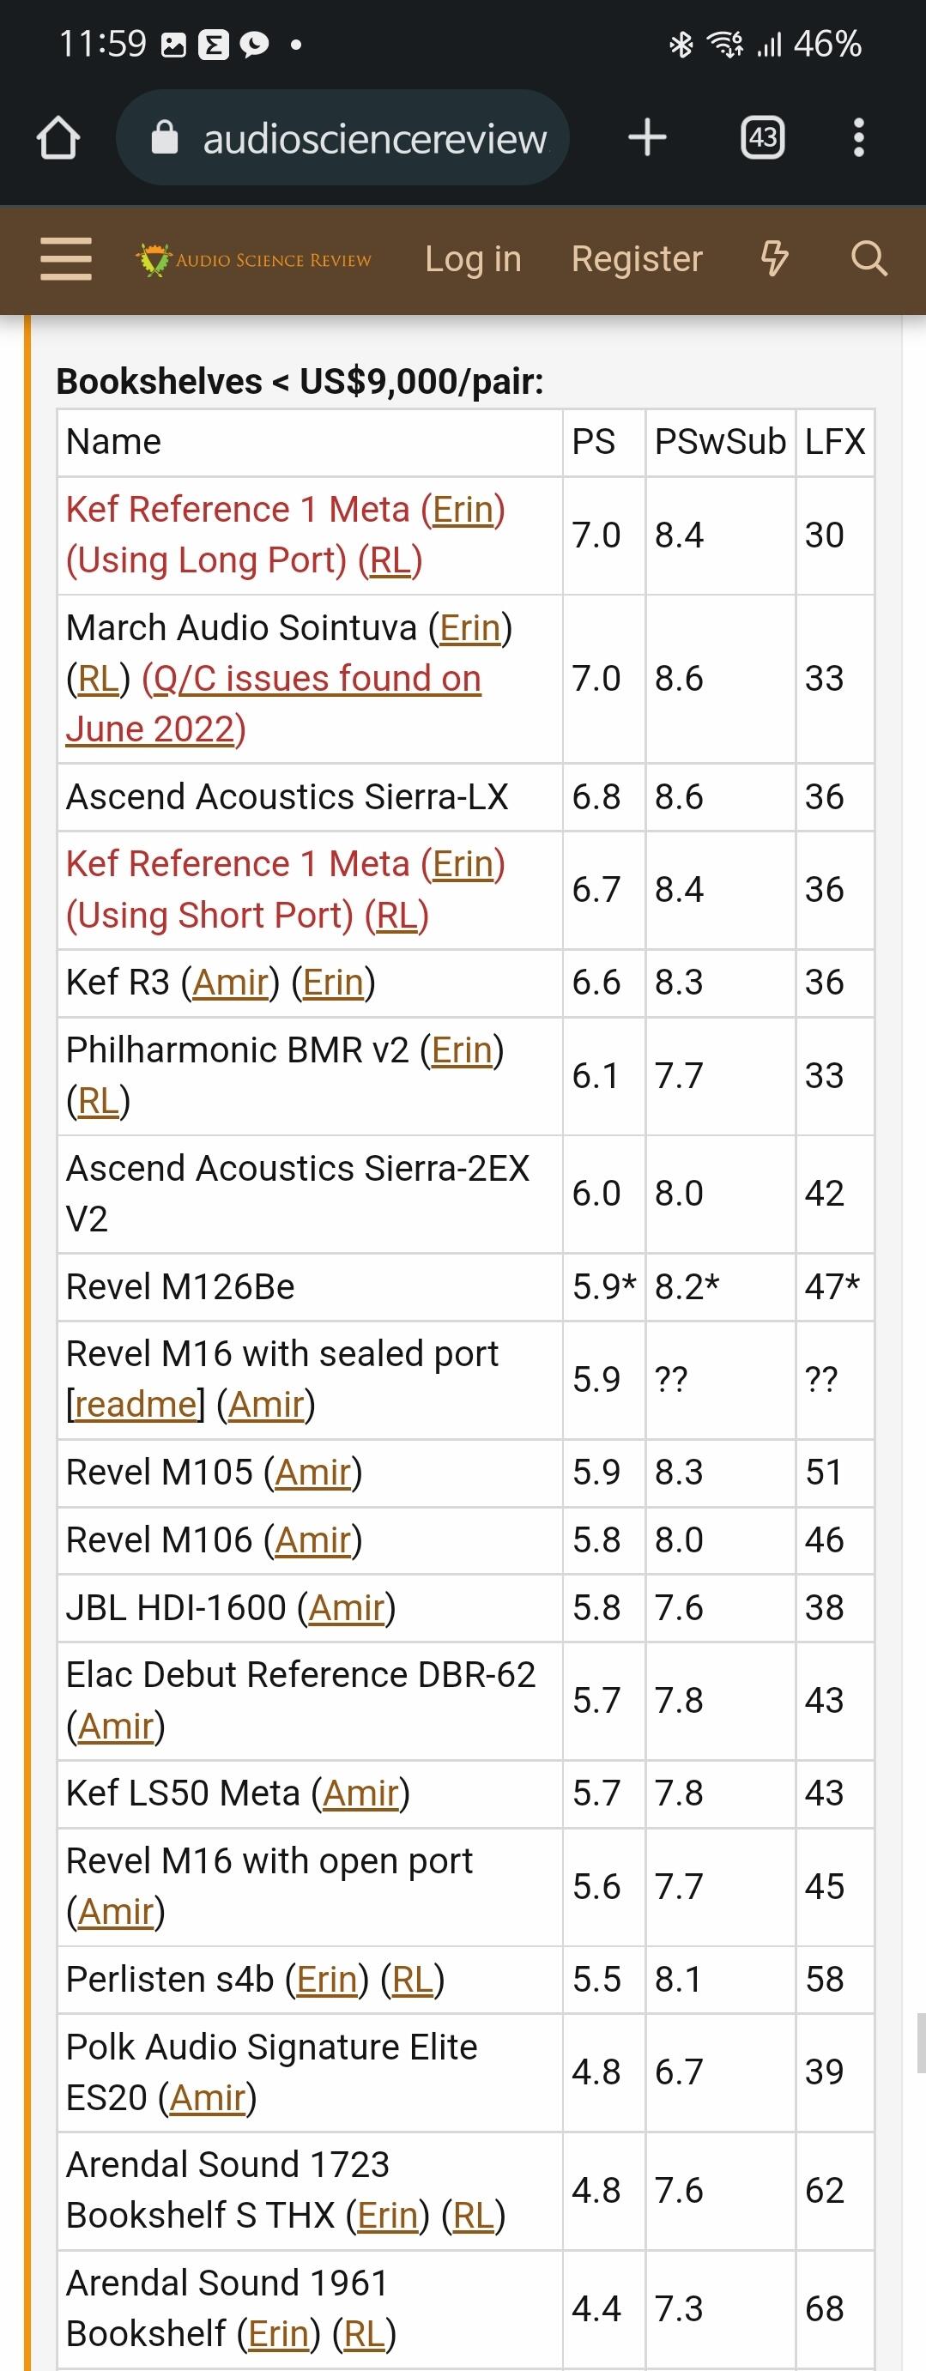Tap the padlock icon in address bar

[x=164, y=138]
